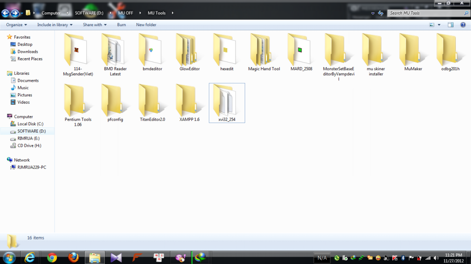The image size is (471, 264).
Task: Select Local Disk (C:) in navigation pane
Action: (x=30, y=124)
